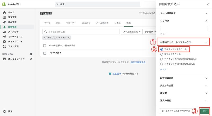This screenshot has width=212, height=116.
Task: Click the ichyaku2021 store name
Action: (x=14, y=4)
